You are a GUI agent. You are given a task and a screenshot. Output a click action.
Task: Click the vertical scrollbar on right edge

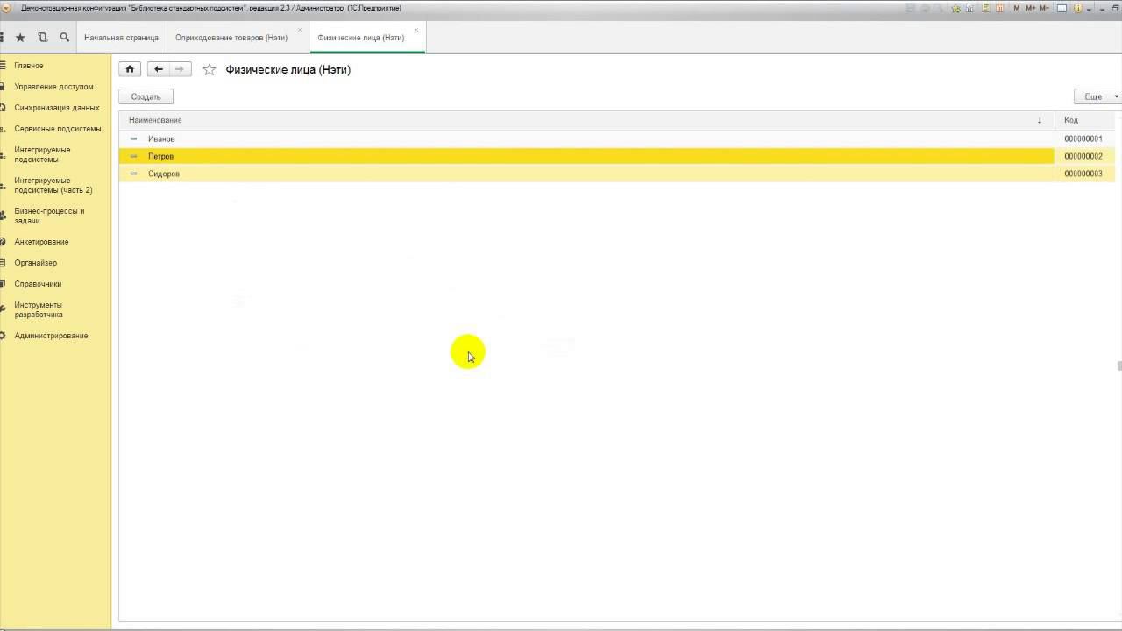[1118, 366]
